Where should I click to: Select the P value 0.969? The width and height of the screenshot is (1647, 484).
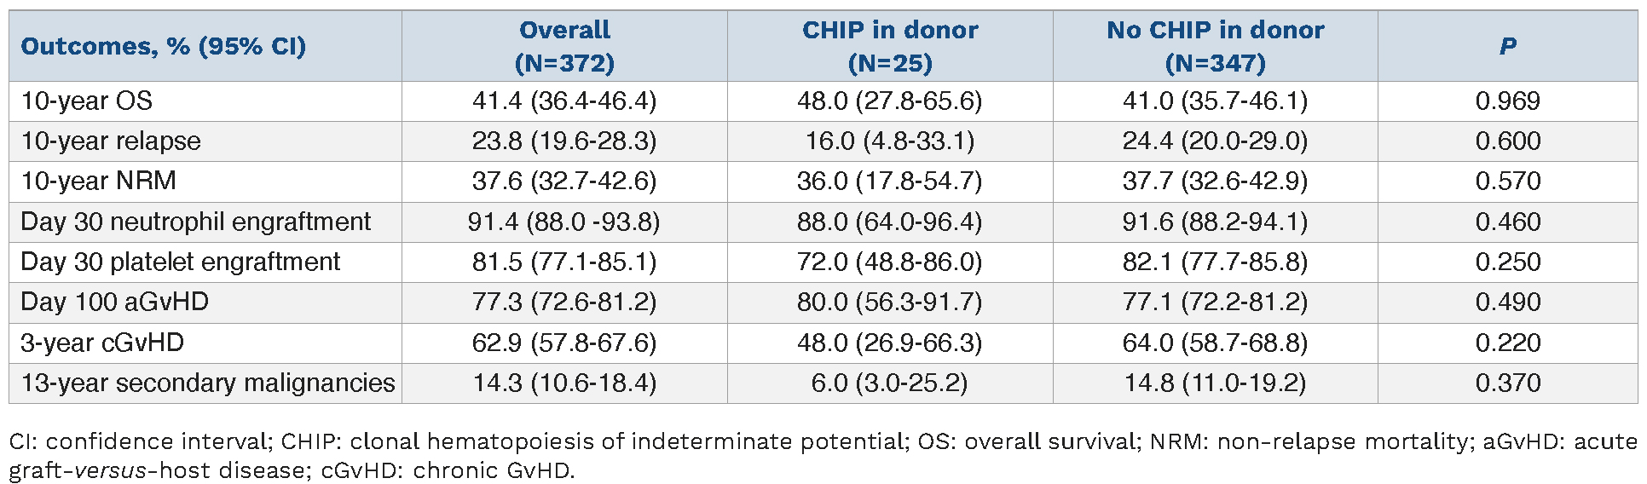pyautogui.click(x=1507, y=101)
